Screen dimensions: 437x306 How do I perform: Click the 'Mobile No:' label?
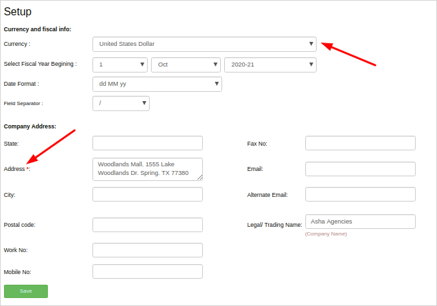pos(17,272)
